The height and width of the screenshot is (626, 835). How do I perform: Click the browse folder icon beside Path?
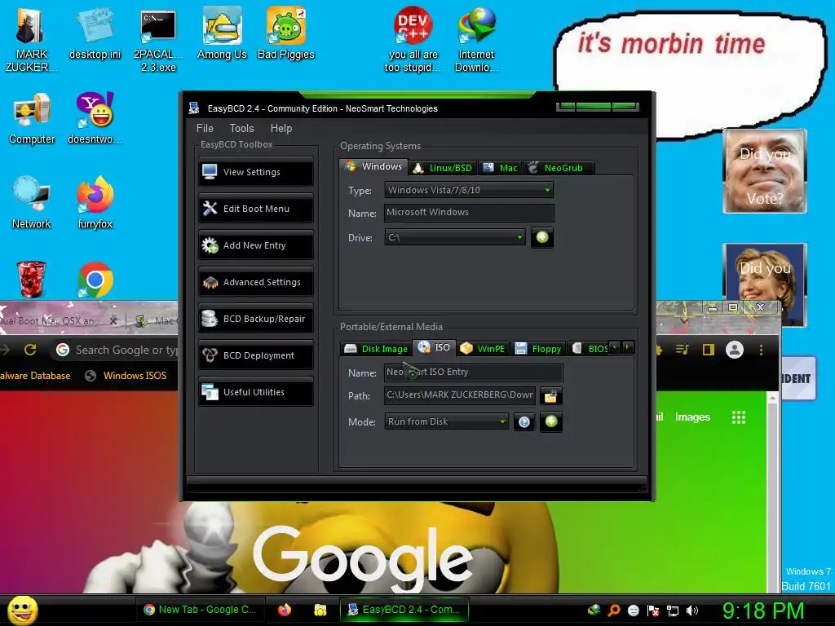click(x=550, y=396)
